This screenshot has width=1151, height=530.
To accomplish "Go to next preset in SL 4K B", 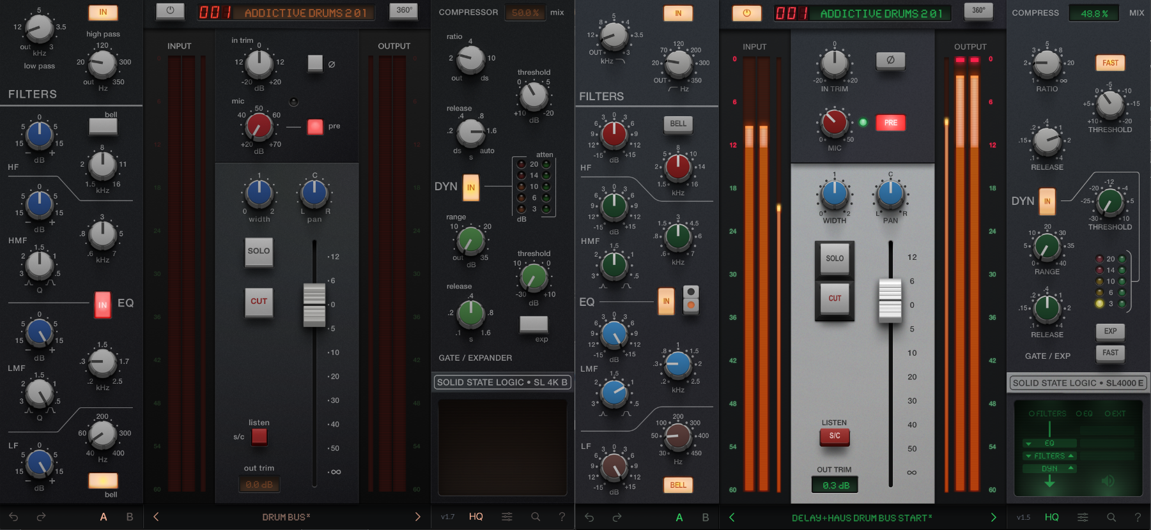I will coord(418,517).
